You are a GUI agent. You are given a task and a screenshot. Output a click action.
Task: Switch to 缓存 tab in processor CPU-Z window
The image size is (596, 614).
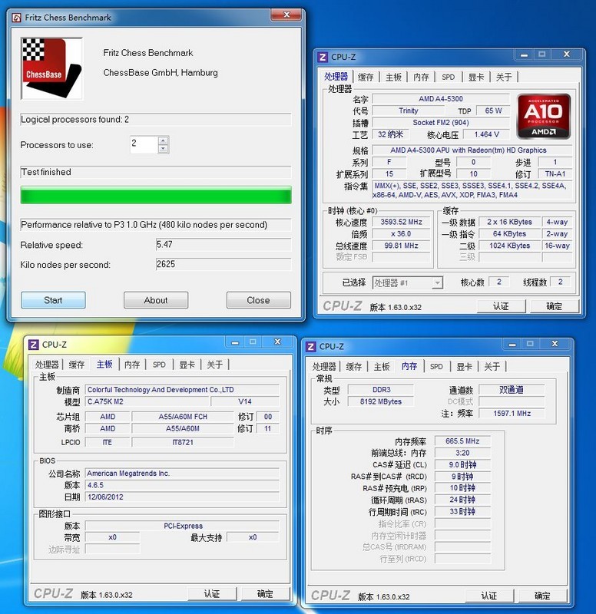tap(366, 78)
